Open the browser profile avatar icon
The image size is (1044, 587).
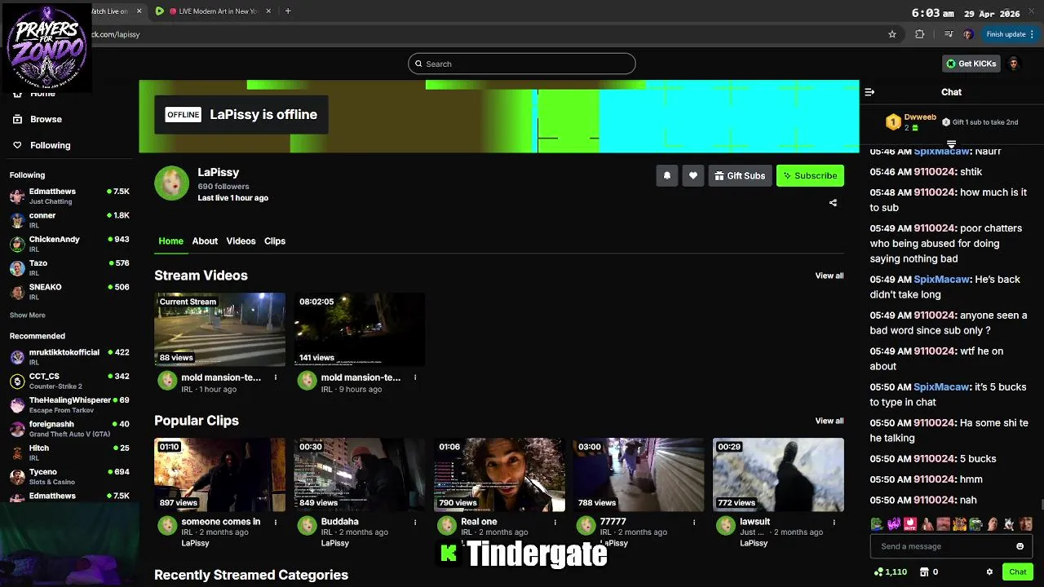tap(967, 34)
